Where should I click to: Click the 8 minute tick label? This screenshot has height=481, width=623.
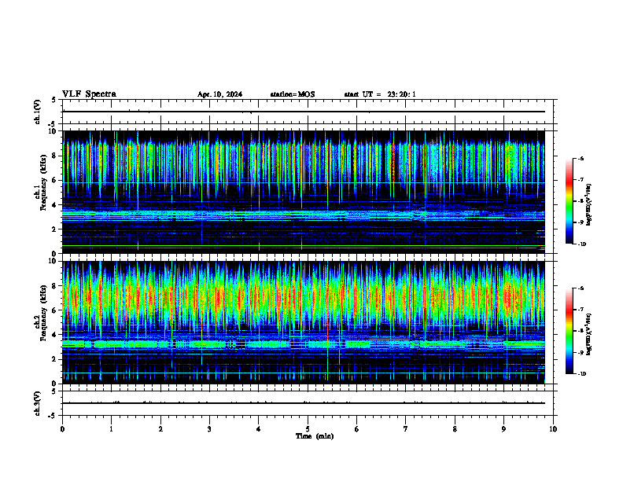tap(455, 429)
